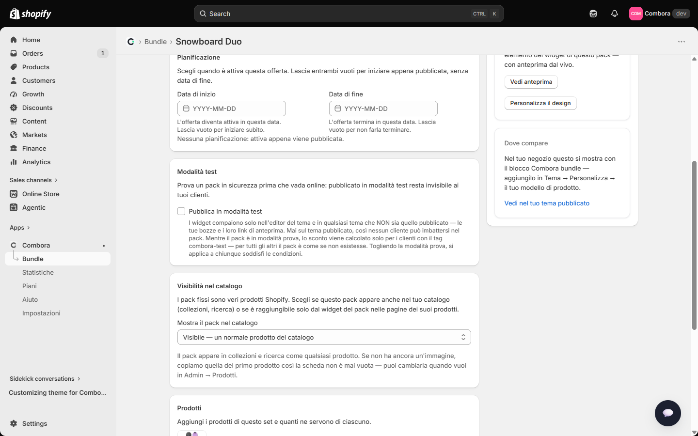Click the Combora app icon in breadcrumb
Image resolution: width=698 pixels, height=436 pixels.
pos(131,42)
